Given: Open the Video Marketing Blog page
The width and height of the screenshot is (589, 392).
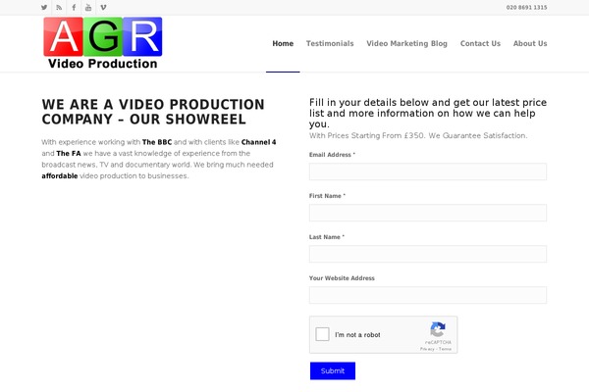Looking at the screenshot, I should click(406, 43).
